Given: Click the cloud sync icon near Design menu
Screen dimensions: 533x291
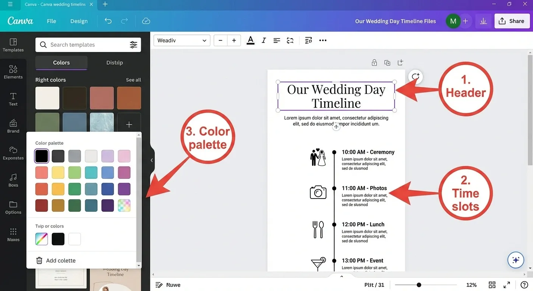Looking at the screenshot, I should coord(146,21).
